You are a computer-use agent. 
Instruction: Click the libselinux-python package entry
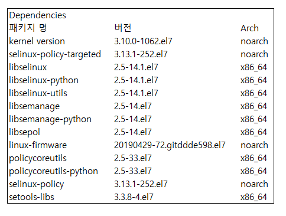(x=44, y=80)
